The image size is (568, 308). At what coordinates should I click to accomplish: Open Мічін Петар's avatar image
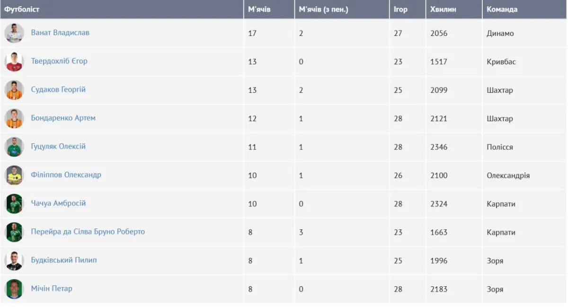tap(14, 289)
